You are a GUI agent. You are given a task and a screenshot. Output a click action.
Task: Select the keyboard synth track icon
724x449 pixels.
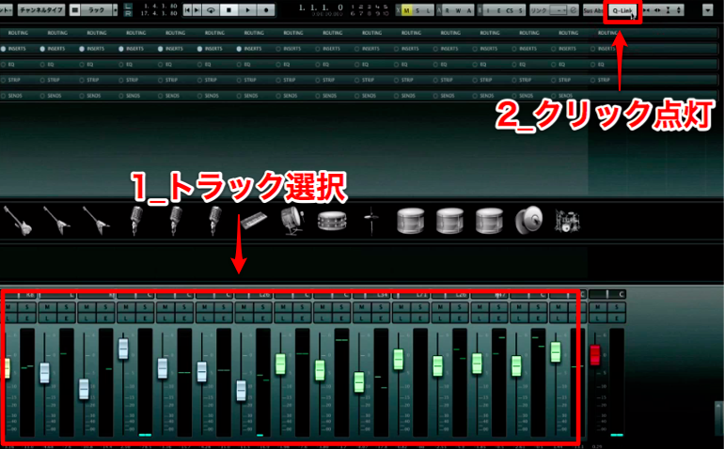click(x=253, y=220)
